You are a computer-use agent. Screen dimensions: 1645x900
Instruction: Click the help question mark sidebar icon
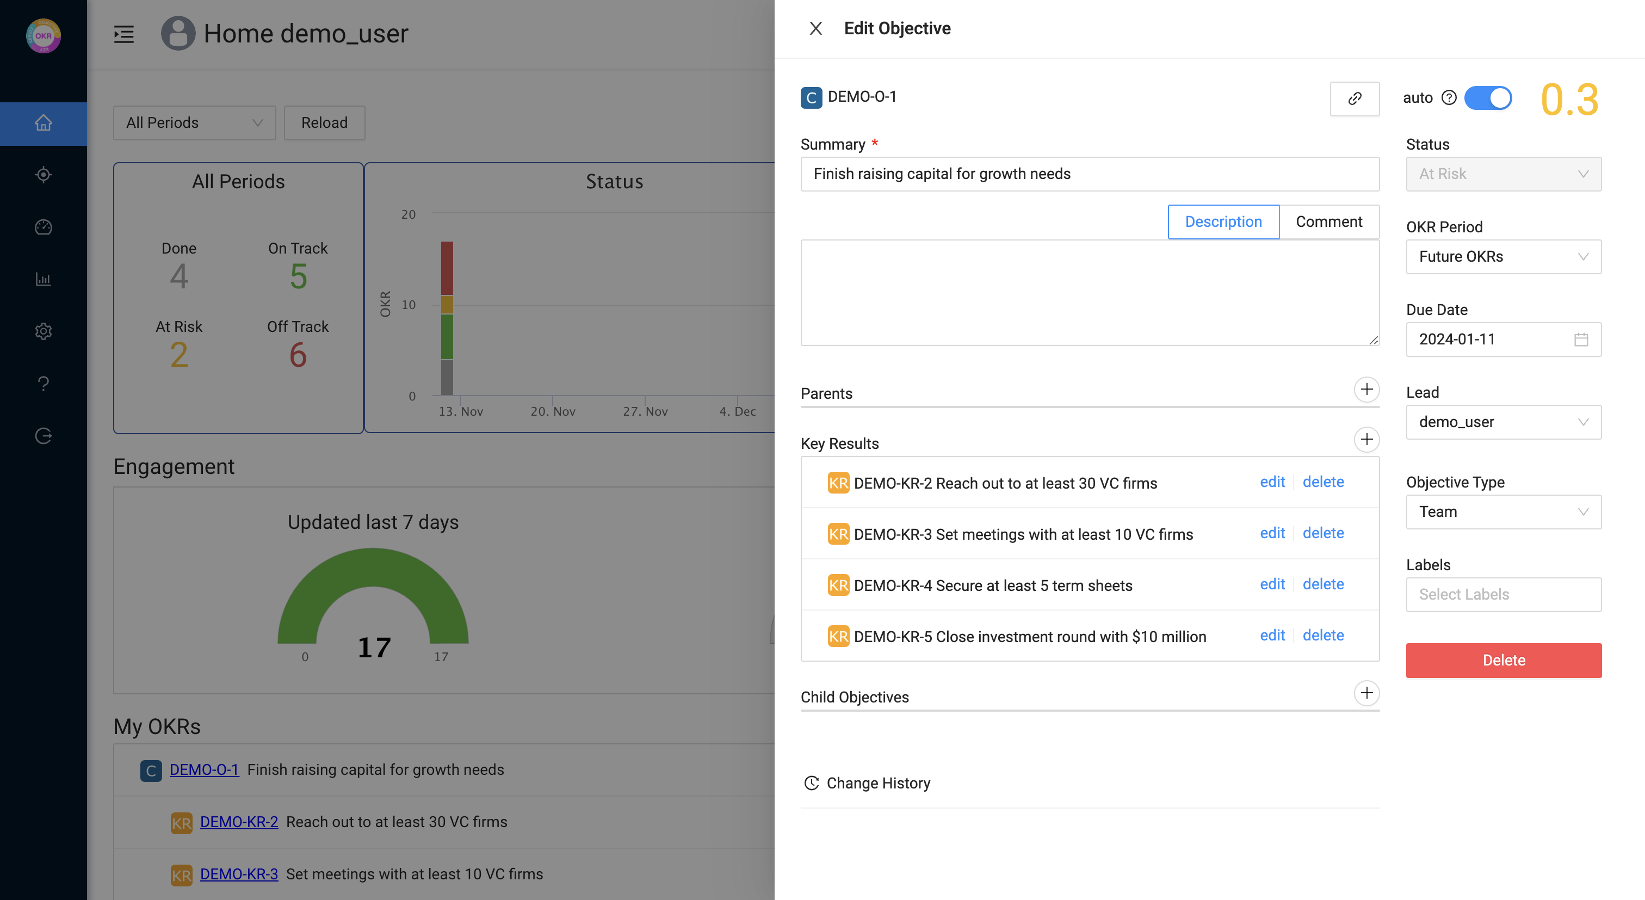point(44,383)
